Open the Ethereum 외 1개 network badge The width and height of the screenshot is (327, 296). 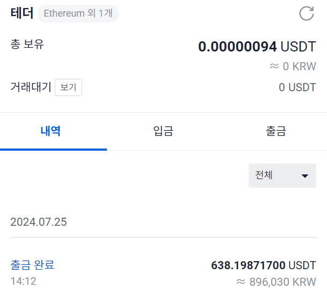(x=78, y=13)
